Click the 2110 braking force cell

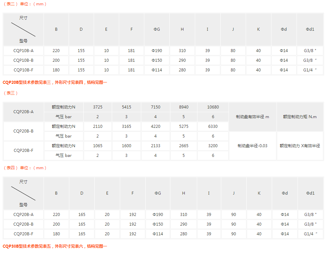(97, 126)
